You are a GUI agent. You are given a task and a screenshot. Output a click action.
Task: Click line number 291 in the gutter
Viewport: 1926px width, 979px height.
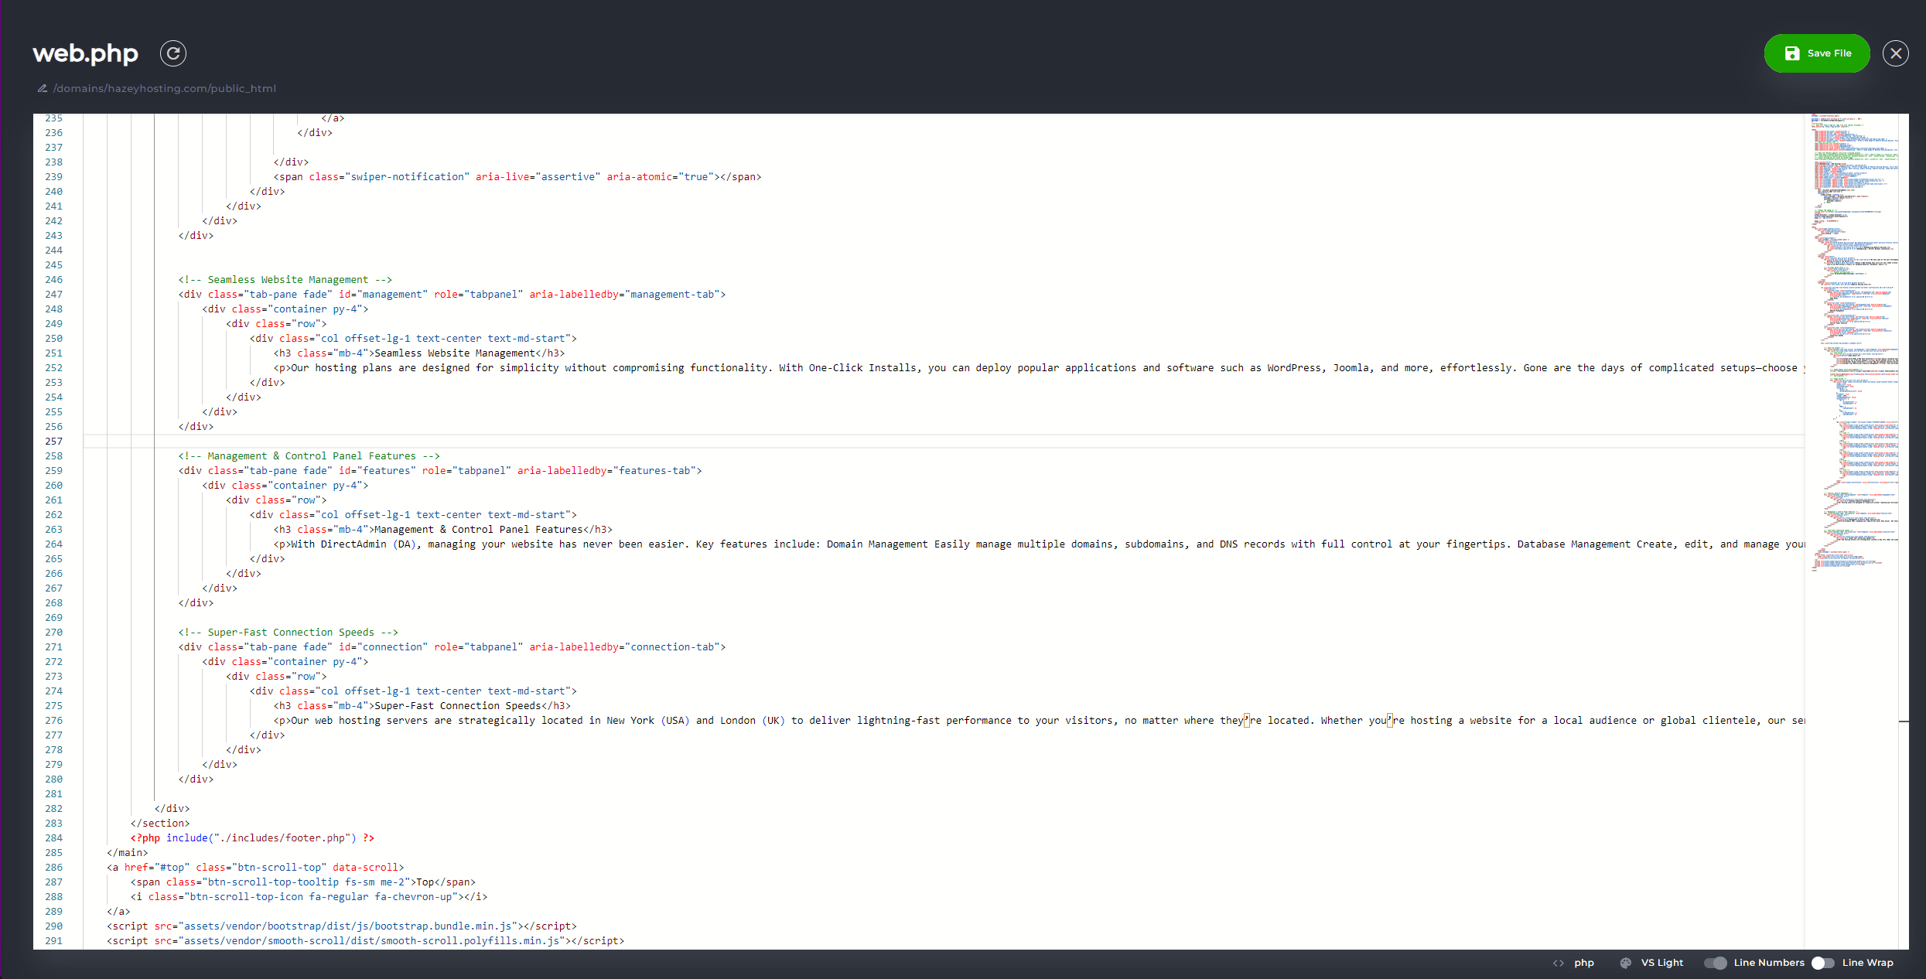[53, 941]
